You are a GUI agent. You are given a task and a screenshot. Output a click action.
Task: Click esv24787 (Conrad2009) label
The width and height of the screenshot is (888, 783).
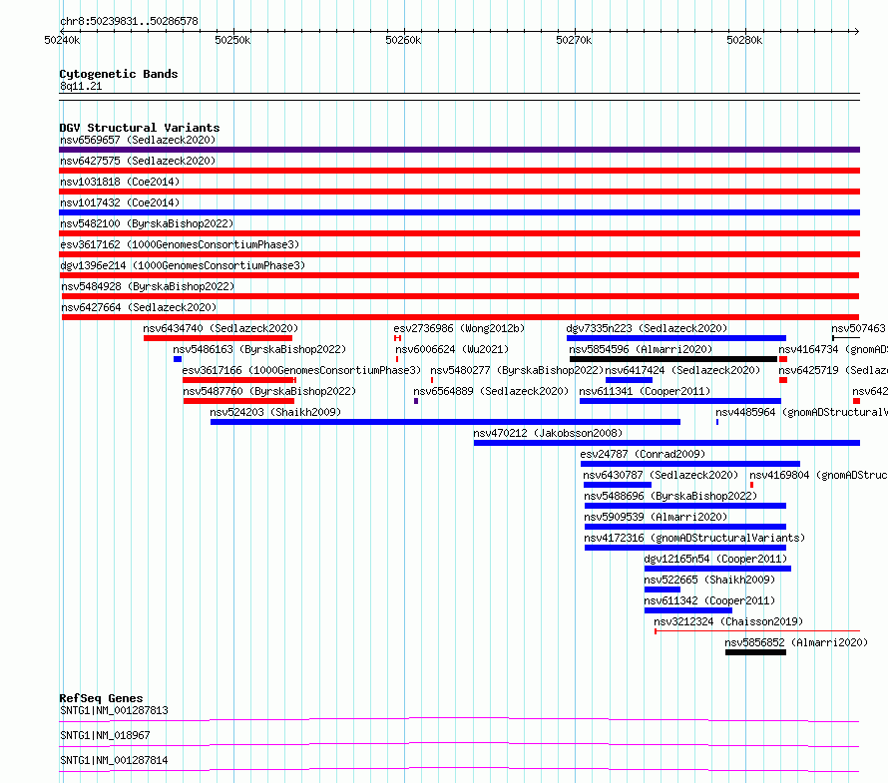[643, 454]
